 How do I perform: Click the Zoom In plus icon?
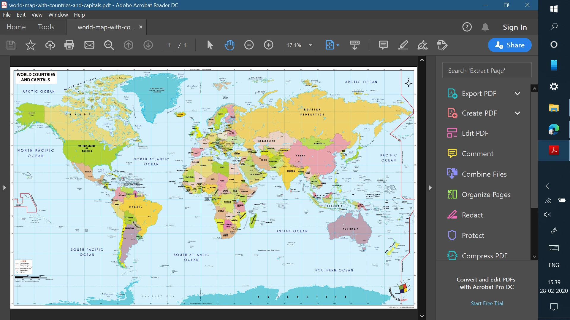268,45
